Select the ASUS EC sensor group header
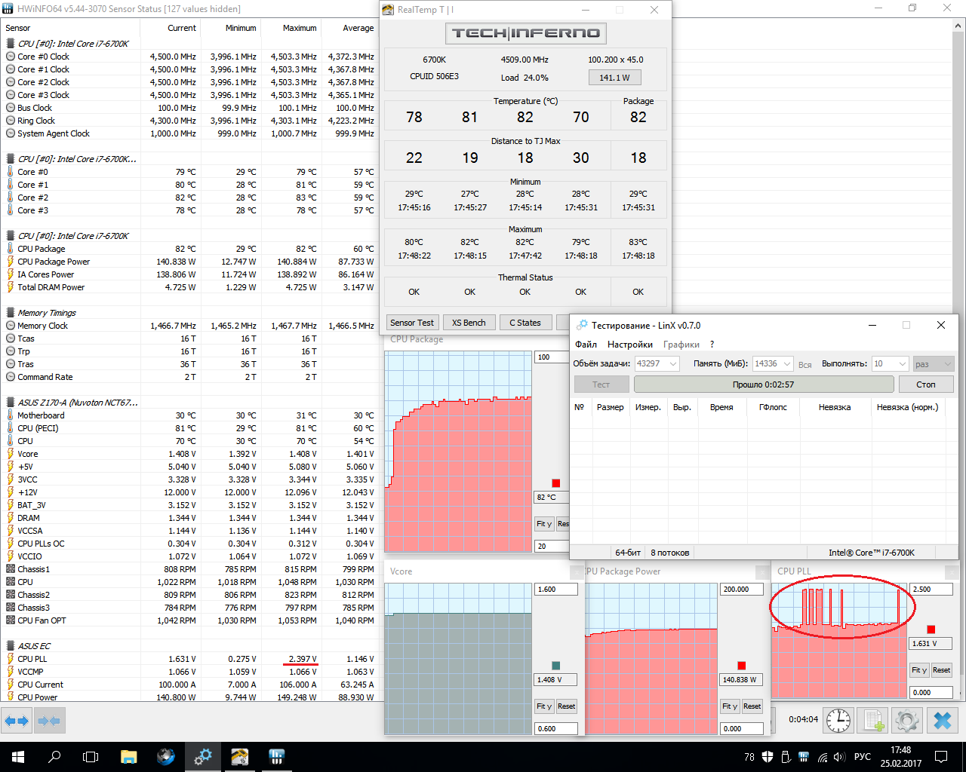Viewport: 966px width, 772px height. pyautogui.click(x=34, y=646)
